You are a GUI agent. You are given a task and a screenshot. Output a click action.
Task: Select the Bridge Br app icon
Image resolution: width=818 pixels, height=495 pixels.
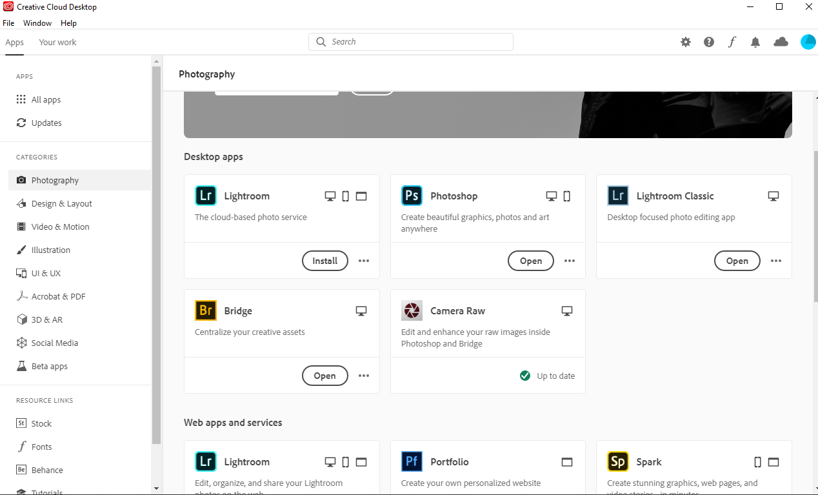pyautogui.click(x=205, y=310)
